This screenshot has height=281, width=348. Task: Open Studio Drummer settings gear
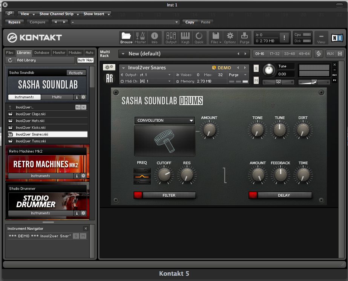pyautogui.click(x=83, y=213)
